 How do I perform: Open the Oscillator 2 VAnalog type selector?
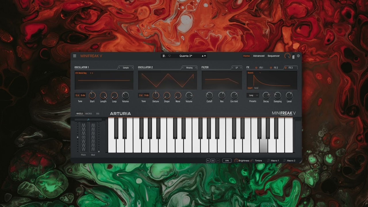point(189,68)
